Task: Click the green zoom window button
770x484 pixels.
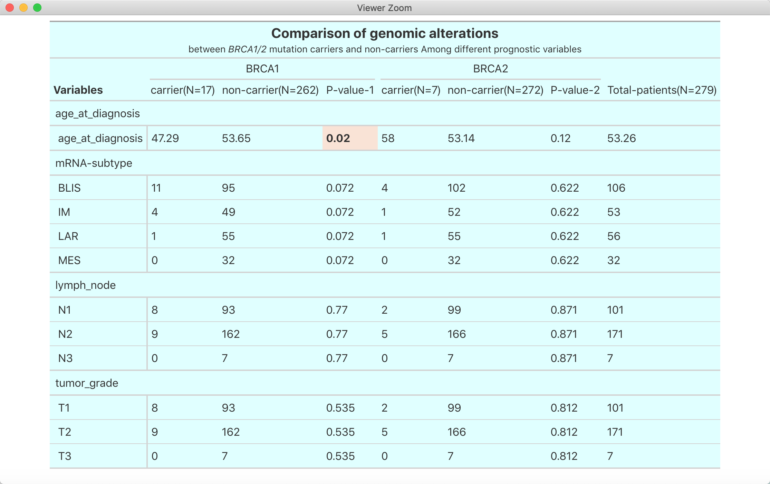Action: coord(37,8)
